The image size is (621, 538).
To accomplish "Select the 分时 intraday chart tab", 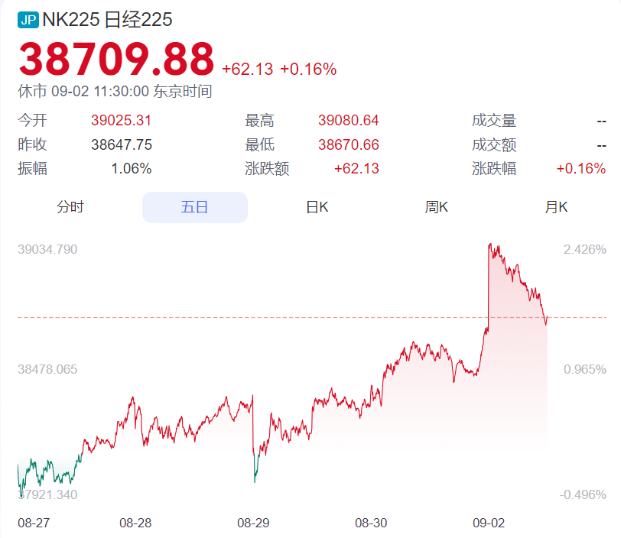I will tap(71, 206).
